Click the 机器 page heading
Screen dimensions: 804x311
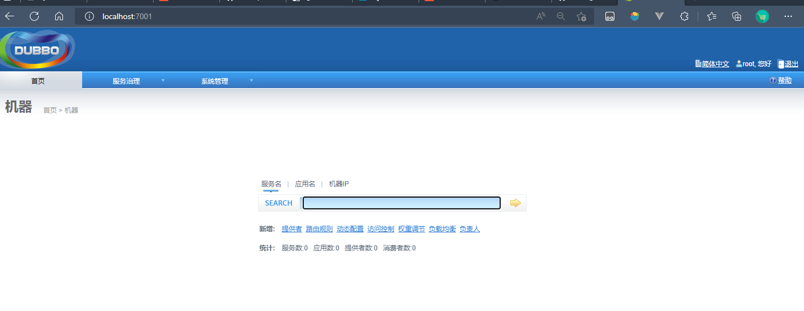[19, 107]
